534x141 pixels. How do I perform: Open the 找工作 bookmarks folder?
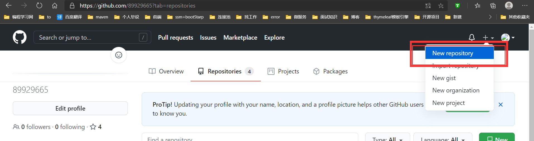[x=247, y=17]
